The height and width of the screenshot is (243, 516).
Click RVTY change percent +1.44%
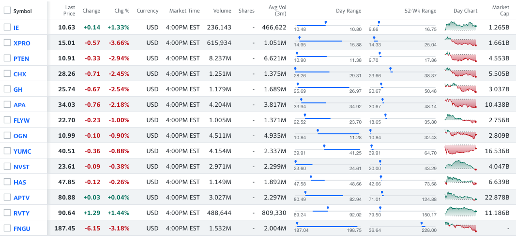point(119,213)
